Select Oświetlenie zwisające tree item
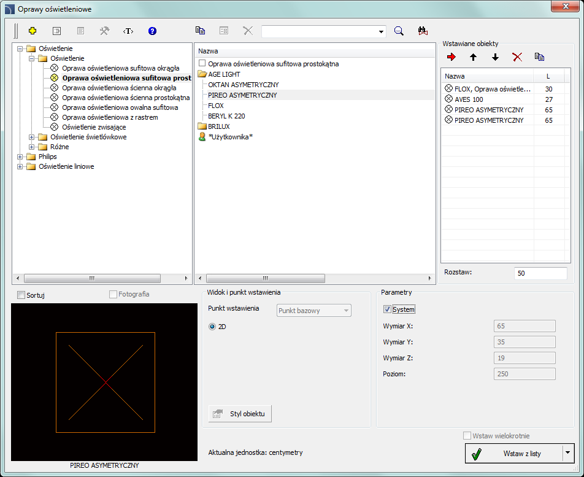584x477 pixels. (94, 127)
